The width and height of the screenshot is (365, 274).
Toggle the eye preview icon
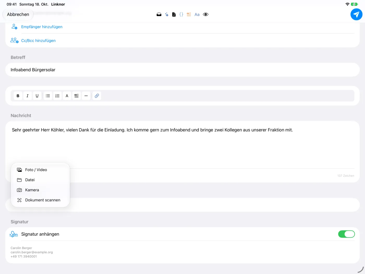[206, 15]
